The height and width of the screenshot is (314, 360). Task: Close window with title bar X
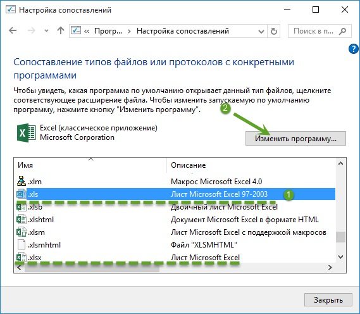[345, 9]
